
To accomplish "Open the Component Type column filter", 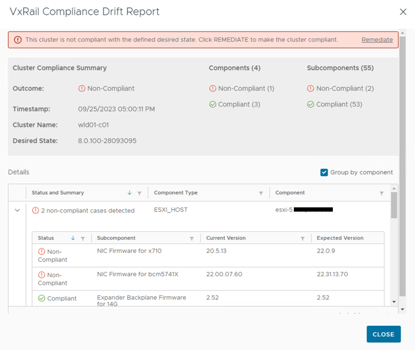I will point(261,193).
